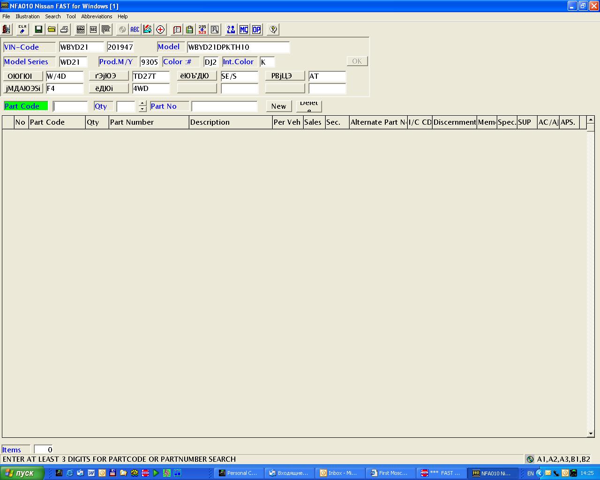This screenshot has width=600, height=480.
Task: Click the Qty input field
Action: (126, 106)
